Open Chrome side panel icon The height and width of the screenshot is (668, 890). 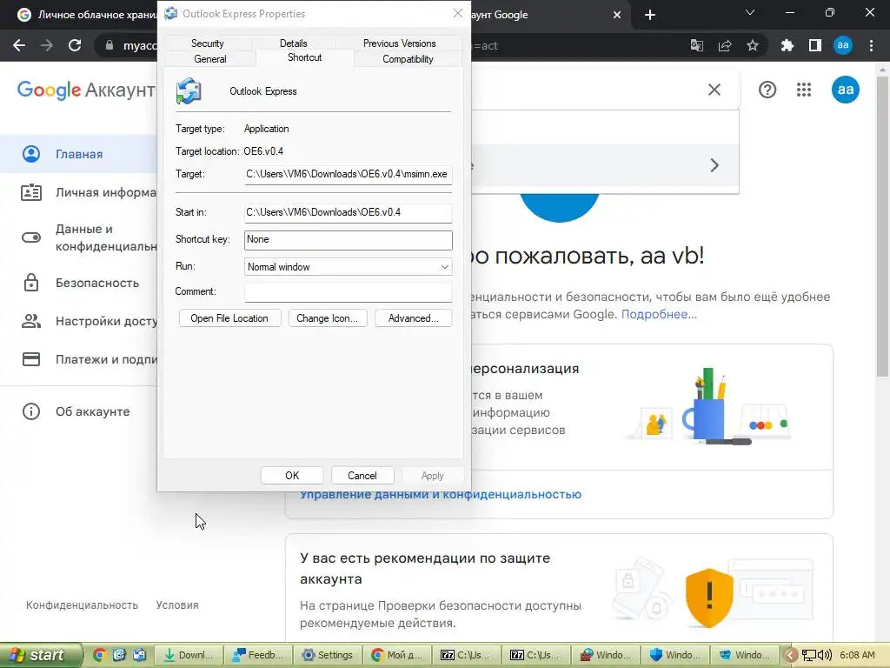tap(815, 45)
